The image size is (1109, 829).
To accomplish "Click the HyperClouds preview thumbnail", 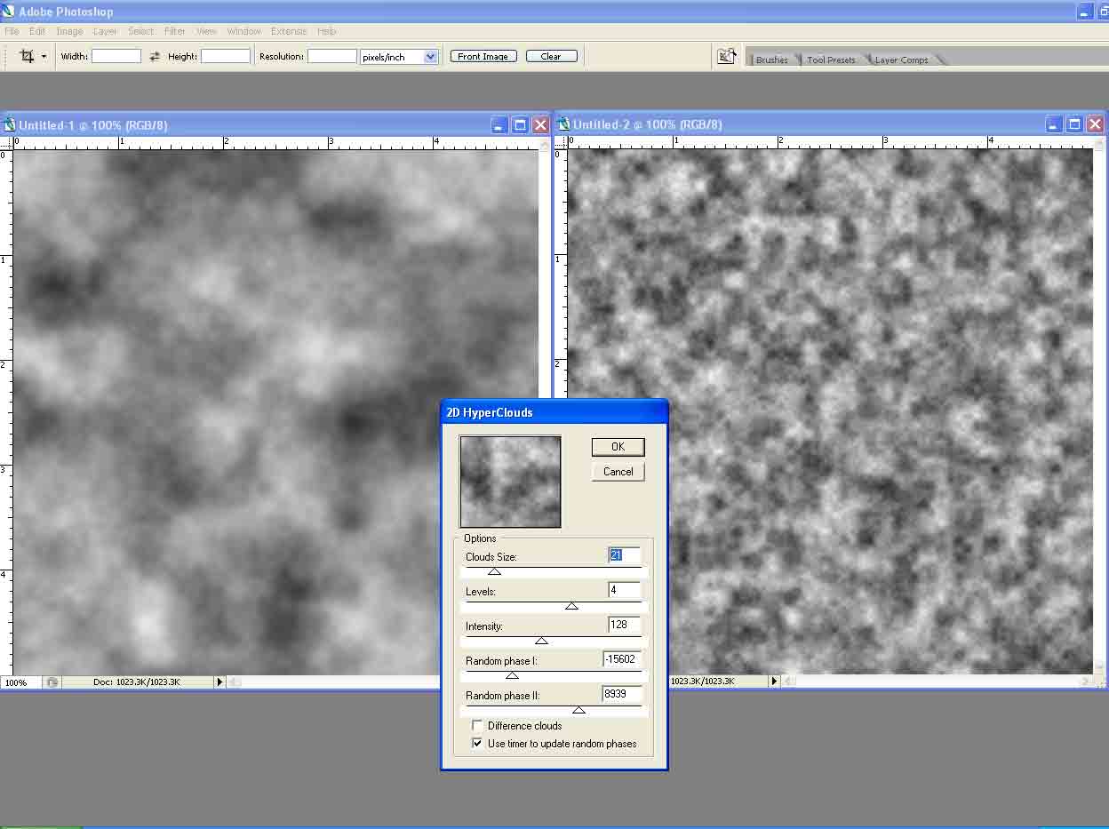I will 510,481.
